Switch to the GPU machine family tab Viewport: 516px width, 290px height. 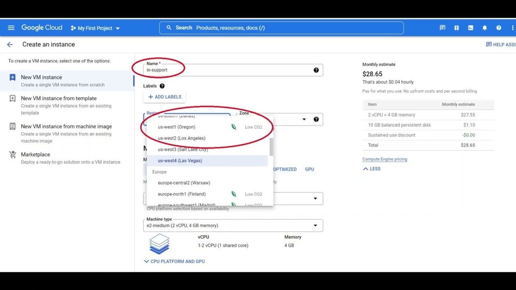309,169
